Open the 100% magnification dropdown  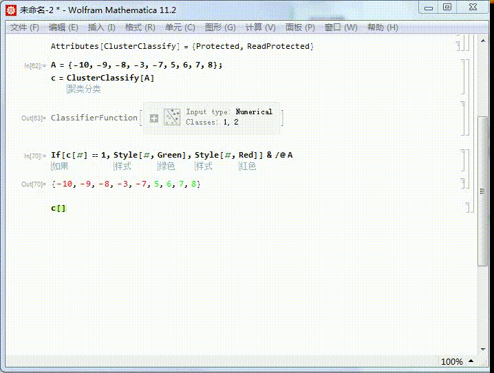coord(457,361)
